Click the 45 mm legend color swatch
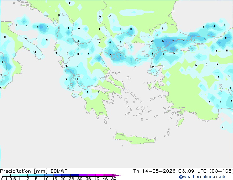Screen dimensions: 233x180 pyautogui.click(x=108, y=175)
